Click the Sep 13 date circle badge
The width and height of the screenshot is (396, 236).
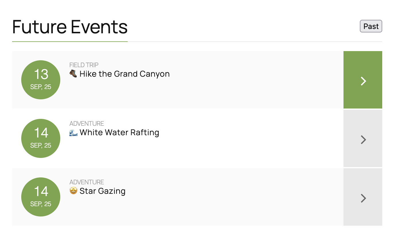click(x=41, y=80)
